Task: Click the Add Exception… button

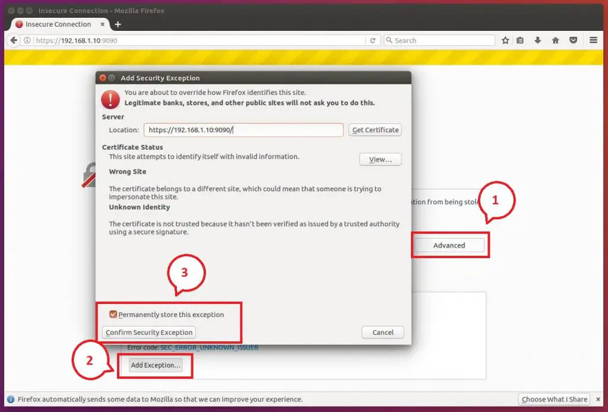Action: point(156,365)
